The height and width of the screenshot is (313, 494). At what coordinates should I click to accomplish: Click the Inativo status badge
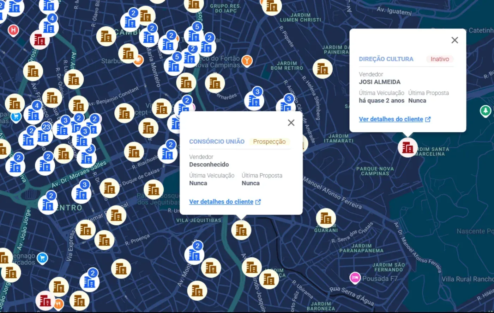coord(440,59)
